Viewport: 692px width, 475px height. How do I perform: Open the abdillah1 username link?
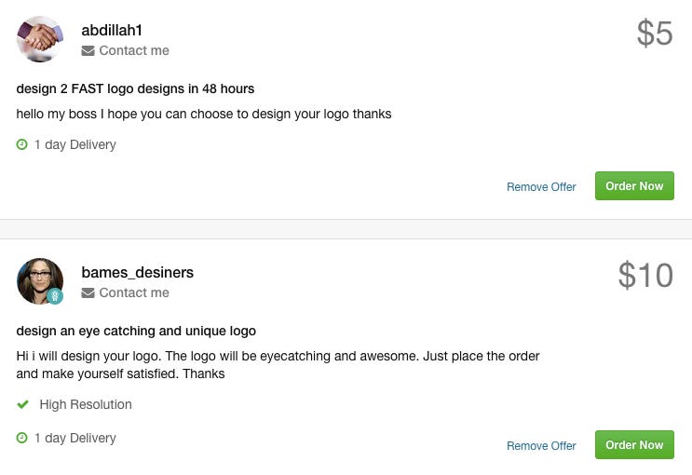coord(112,30)
